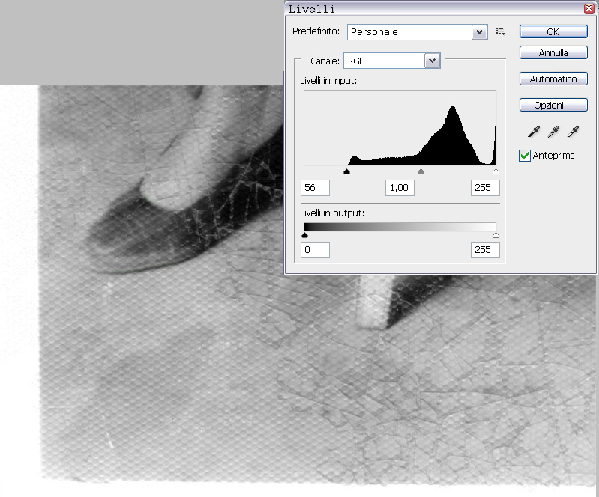The width and height of the screenshot is (599, 497).
Task: Toggle the Anteprima preview checkbox
Action: pyautogui.click(x=525, y=155)
